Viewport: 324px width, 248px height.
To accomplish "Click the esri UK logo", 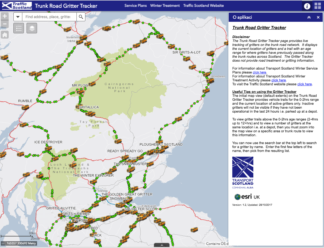I will (247, 197).
